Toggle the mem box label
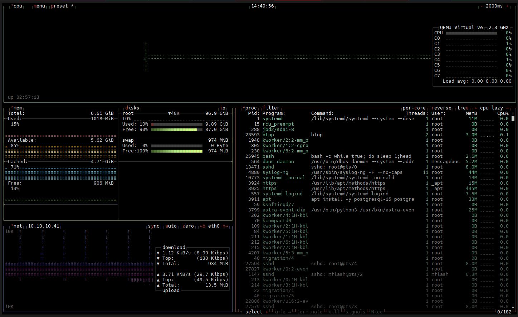The image size is (518, 317). click(x=17, y=108)
